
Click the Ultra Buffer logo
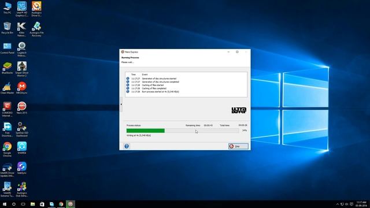pyautogui.click(x=239, y=110)
